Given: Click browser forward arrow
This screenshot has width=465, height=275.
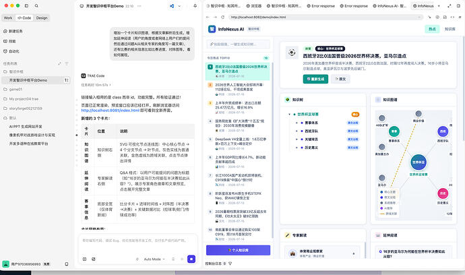Looking at the screenshot, I should tap(215, 18).
